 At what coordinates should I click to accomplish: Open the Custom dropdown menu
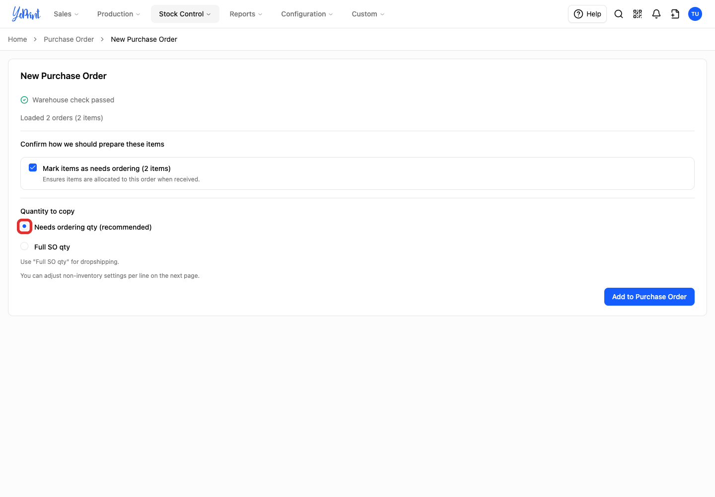[x=368, y=14]
